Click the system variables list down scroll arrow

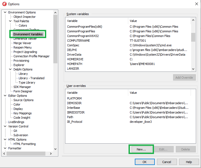[193, 69]
